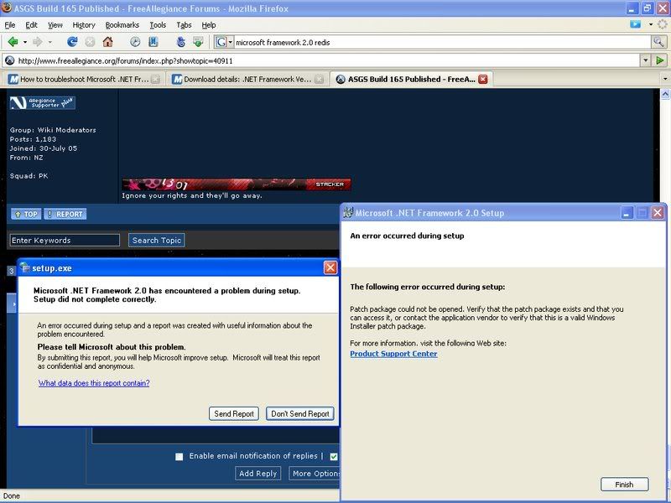Open the History clock icon
The height and width of the screenshot is (503, 671).
pos(135,42)
